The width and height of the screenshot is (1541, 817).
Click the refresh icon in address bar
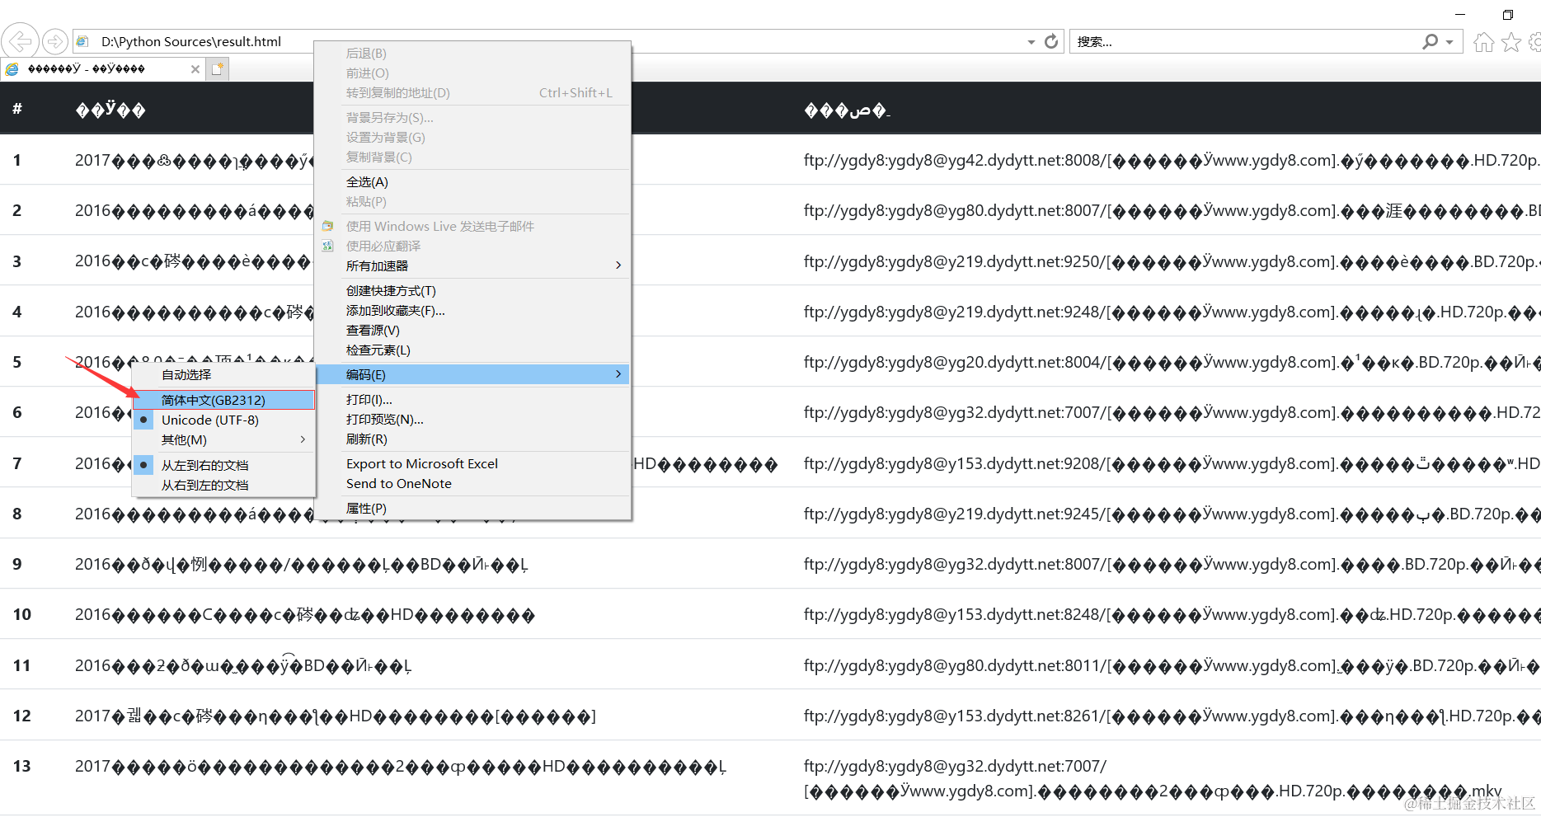pyautogui.click(x=1051, y=41)
